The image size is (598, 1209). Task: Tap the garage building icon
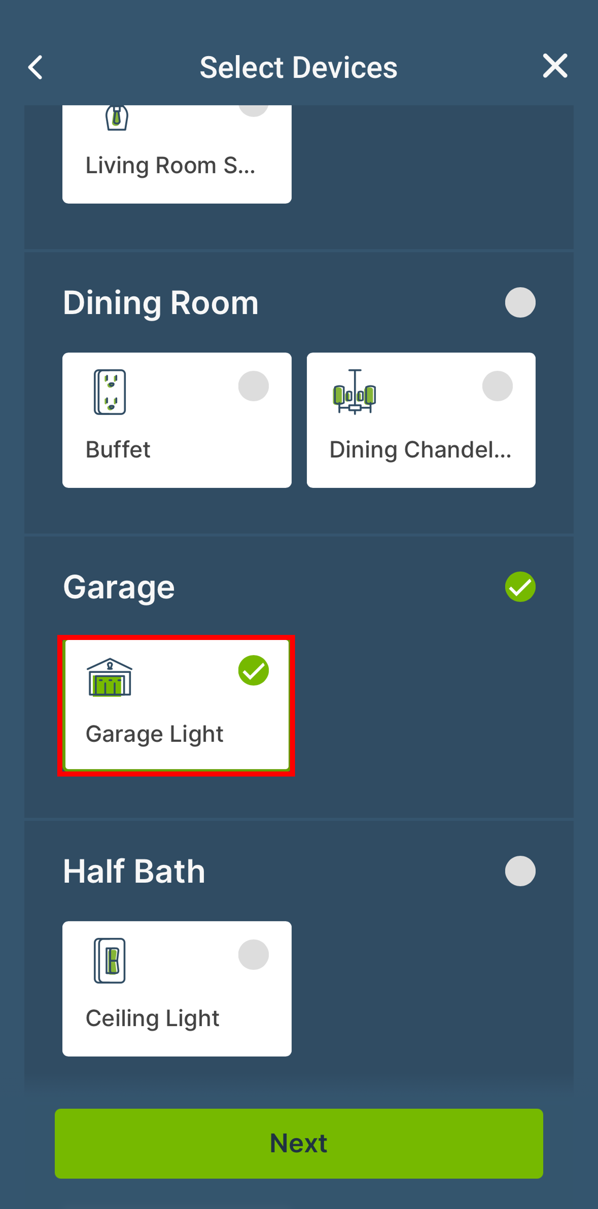coord(109,677)
